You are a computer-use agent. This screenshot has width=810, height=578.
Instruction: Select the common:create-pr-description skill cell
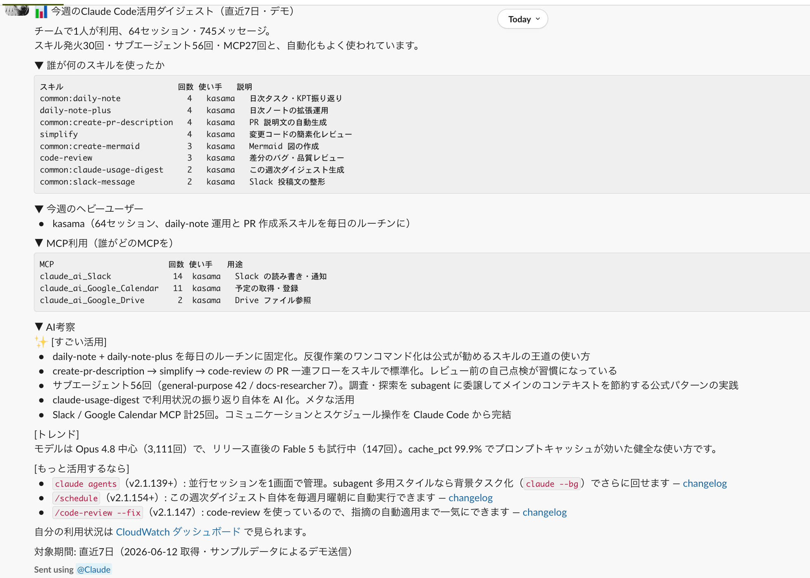click(x=106, y=122)
